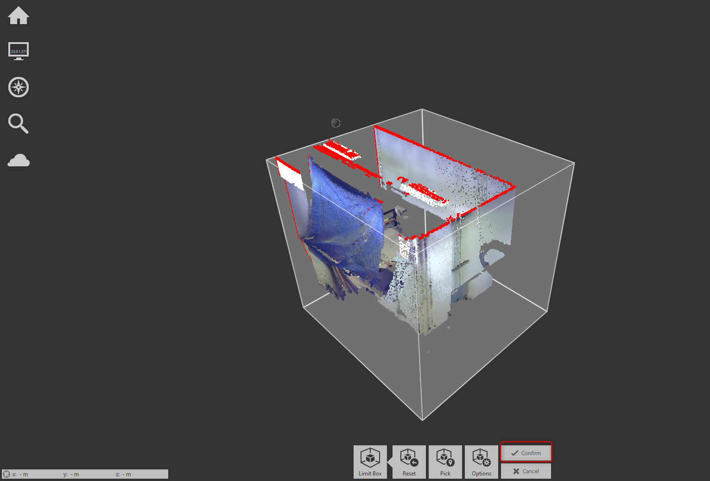Click the red-outlined wall top edge
710x481 pixels.
[445, 155]
